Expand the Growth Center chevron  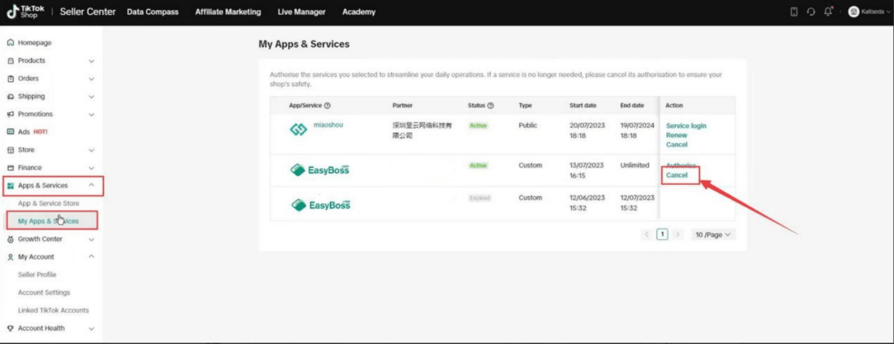click(91, 239)
